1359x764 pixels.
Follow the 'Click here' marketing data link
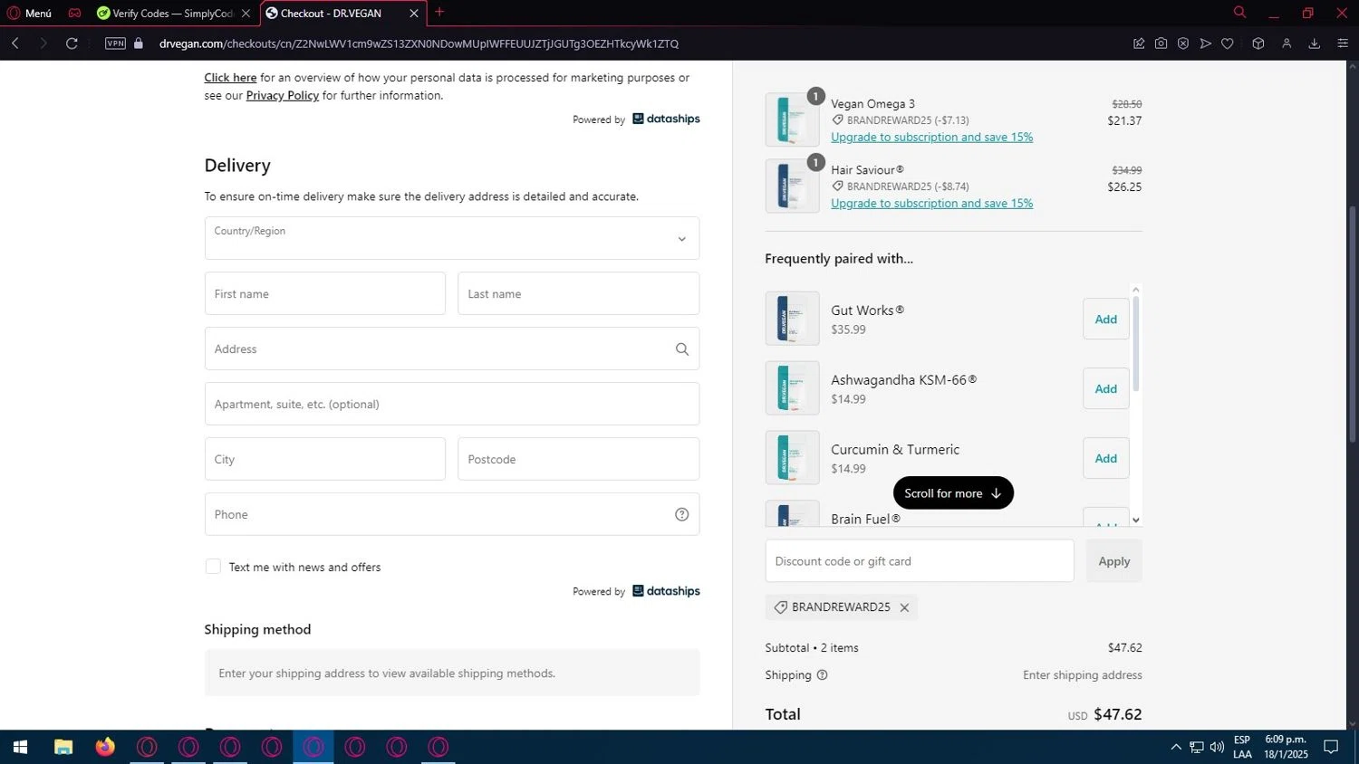[230, 78]
